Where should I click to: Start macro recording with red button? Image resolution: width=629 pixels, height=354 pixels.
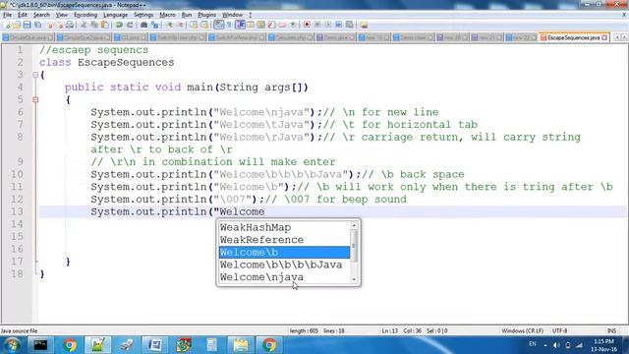pyautogui.click(x=307, y=25)
